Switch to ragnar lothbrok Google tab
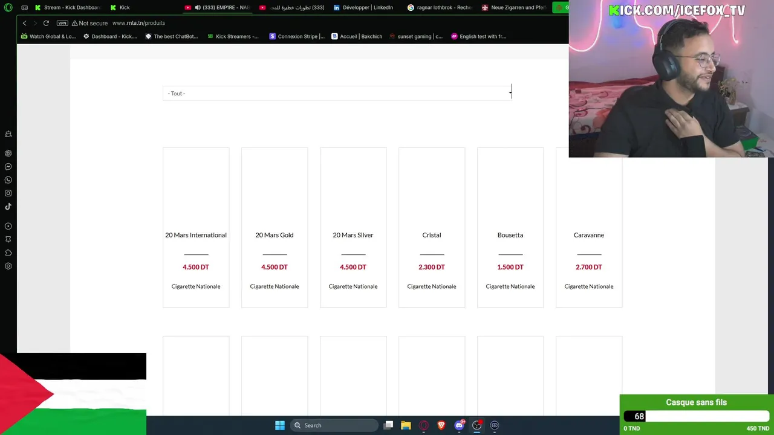The image size is (774, 435). (x=440, y=8)
